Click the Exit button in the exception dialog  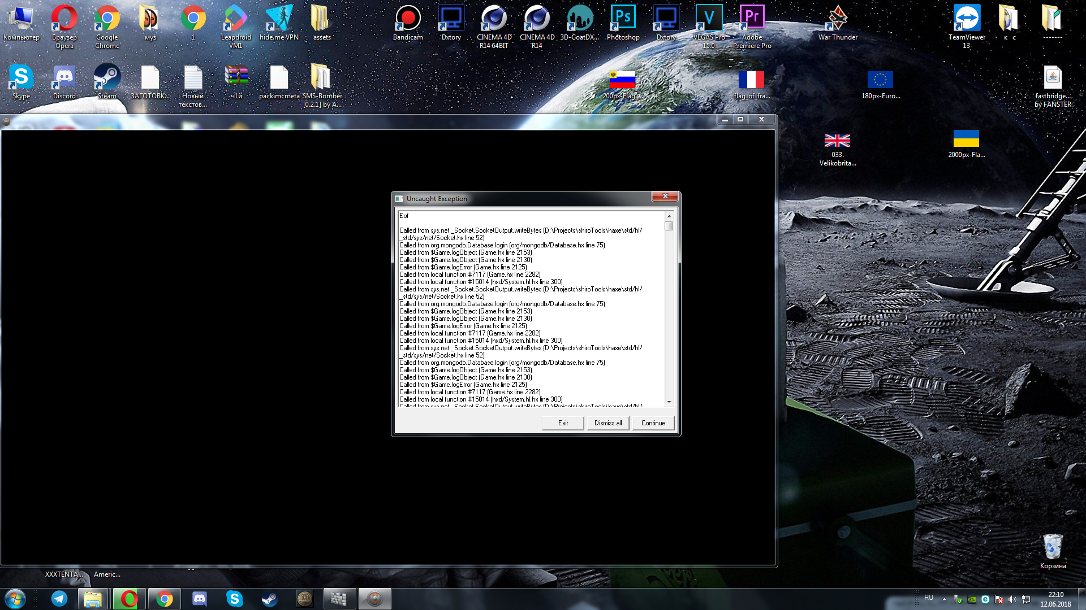pyautogui.click(x=563, y=423)
